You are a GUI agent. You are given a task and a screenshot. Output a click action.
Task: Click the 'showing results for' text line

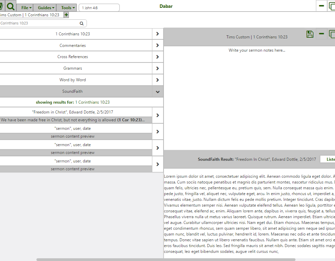73,102
